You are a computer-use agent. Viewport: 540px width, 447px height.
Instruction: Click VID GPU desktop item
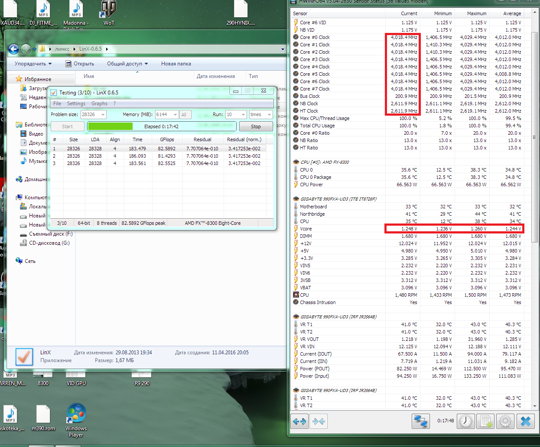76,379
